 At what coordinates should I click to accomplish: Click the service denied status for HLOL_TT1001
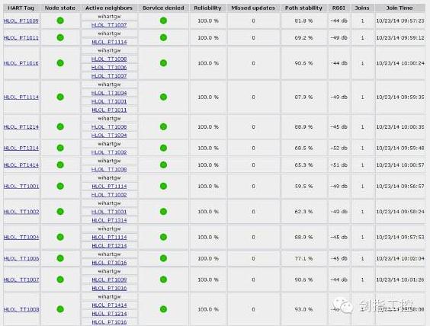tap(163, 187)
